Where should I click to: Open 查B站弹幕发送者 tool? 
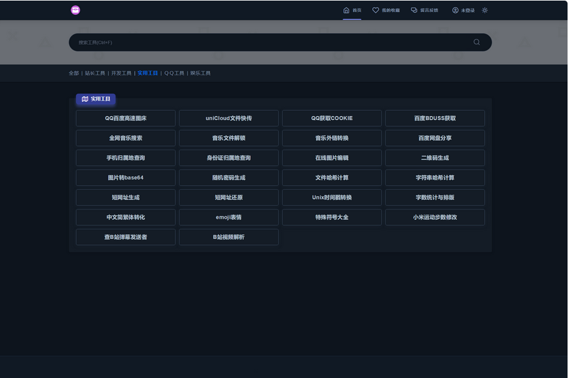coord(126,237)
